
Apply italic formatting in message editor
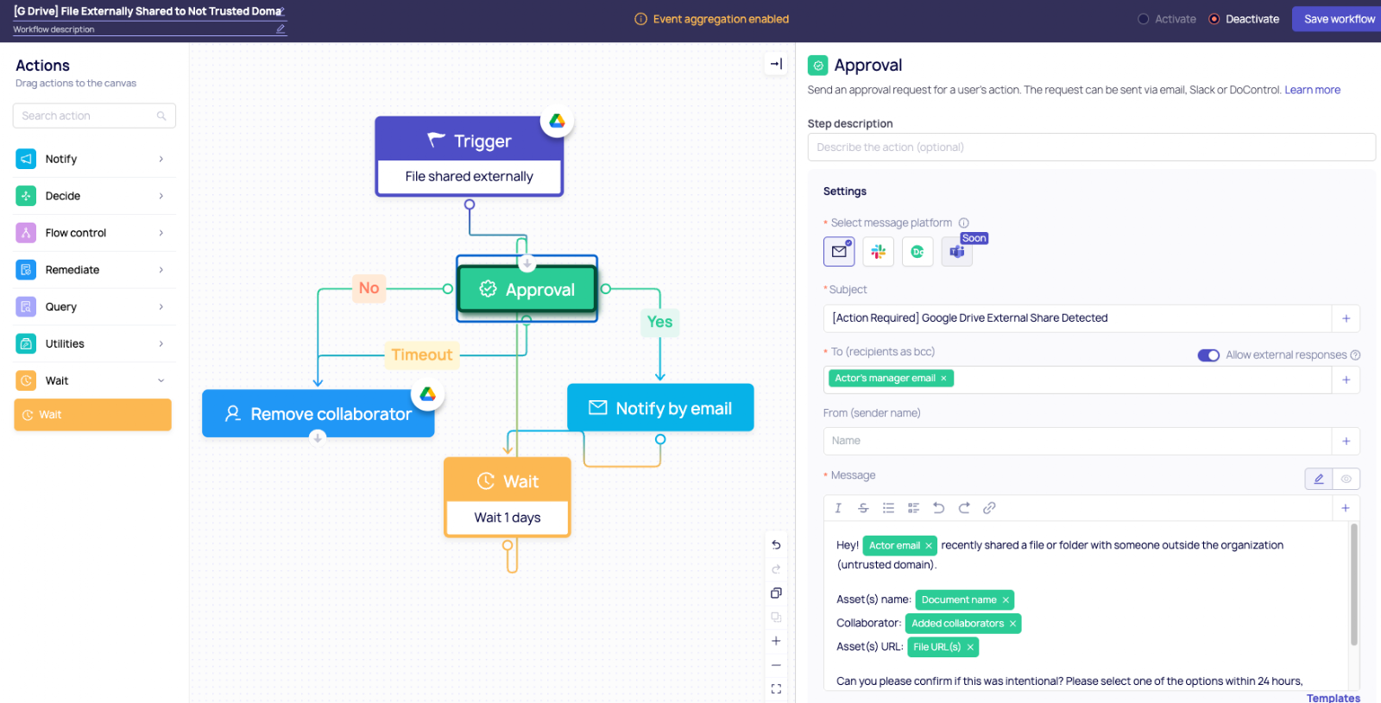838,508
